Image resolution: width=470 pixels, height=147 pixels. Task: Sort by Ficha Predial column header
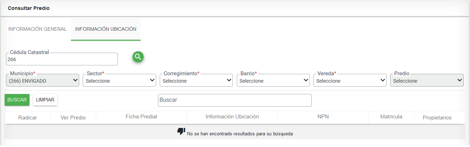[x=141, y=117]
